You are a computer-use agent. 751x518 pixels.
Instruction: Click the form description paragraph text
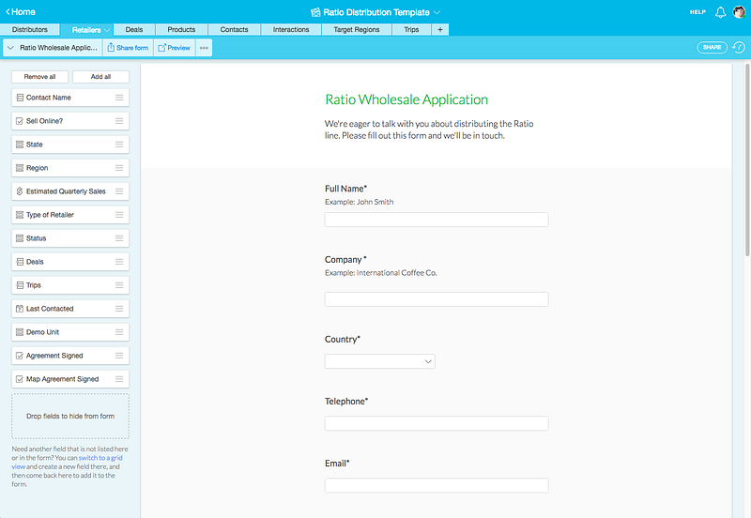tap(429, 129)
